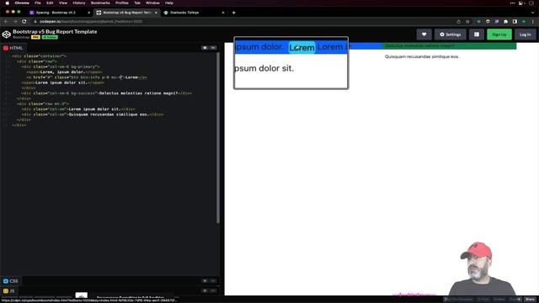Click the Log In button
This screenshot has height=303, width=539.
tap(525, 35)
